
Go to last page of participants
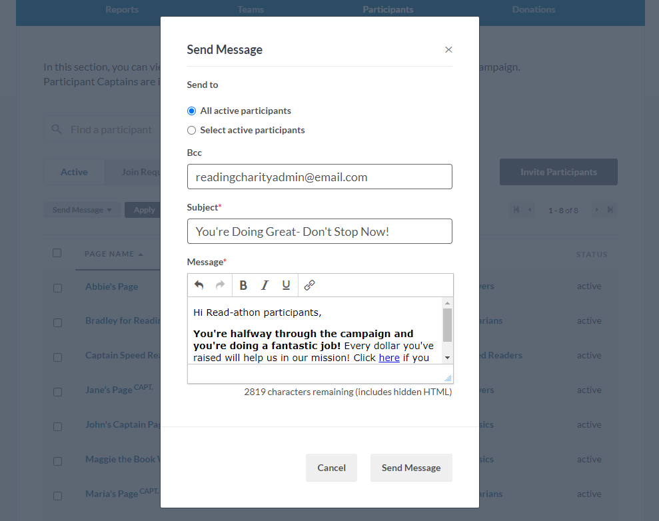[x=610, y=210]
